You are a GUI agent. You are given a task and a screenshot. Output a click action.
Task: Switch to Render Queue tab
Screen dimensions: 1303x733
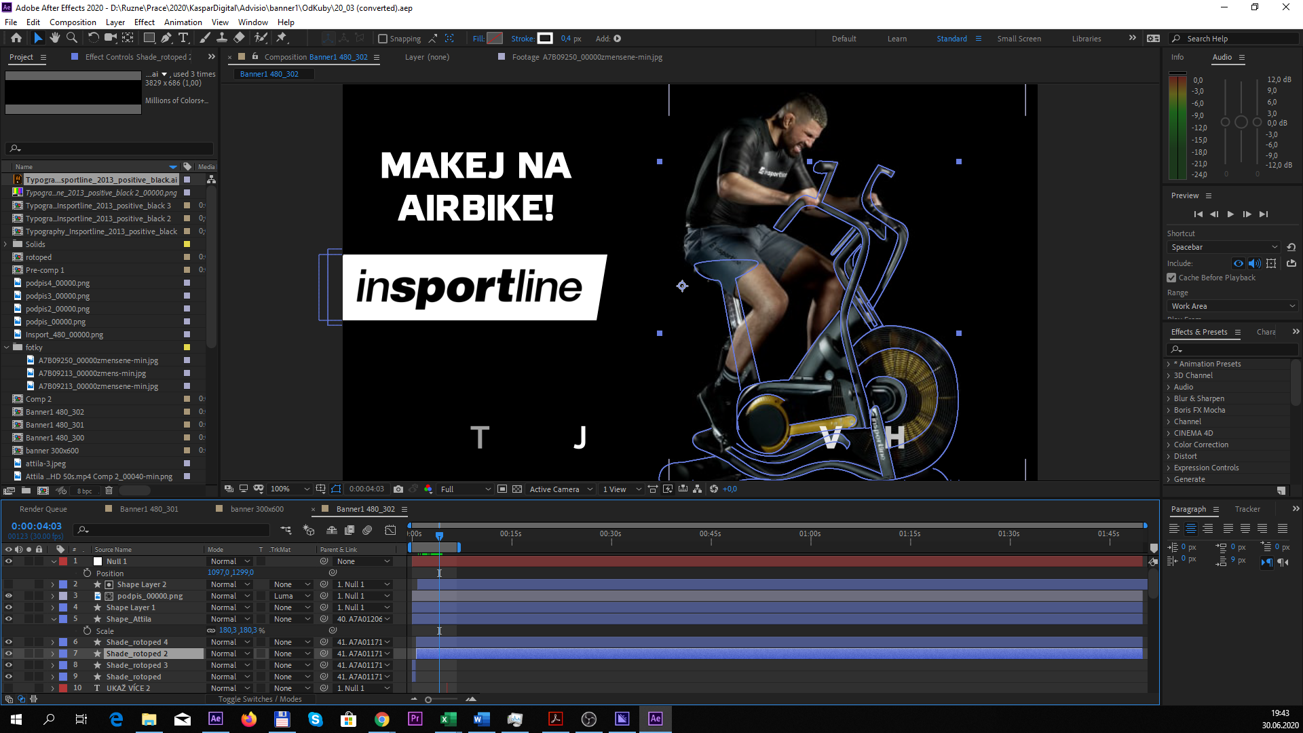(x=43, y=509)
